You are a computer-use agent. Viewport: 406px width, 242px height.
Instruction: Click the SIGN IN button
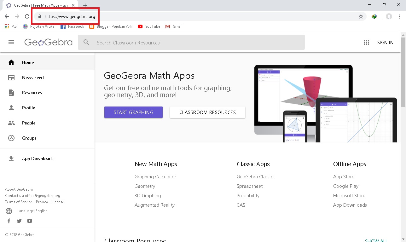tap(385, 42)
